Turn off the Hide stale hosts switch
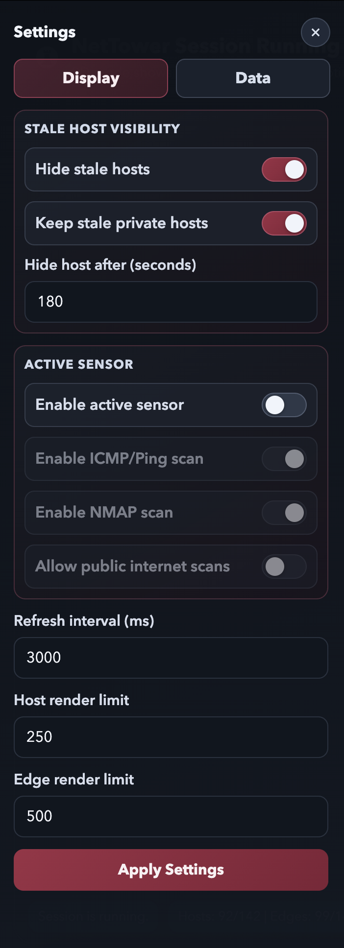 click(284, 169)
